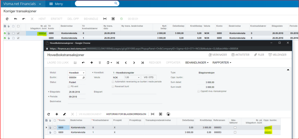Click the AKTIVITETER calendar icon
299x139 pixels.
coord(233,55)
